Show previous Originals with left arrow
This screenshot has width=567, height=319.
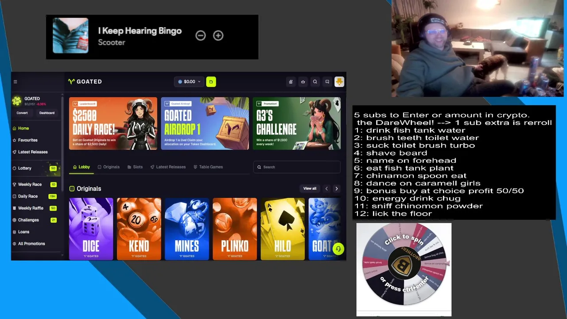click(x=326, y=189)
